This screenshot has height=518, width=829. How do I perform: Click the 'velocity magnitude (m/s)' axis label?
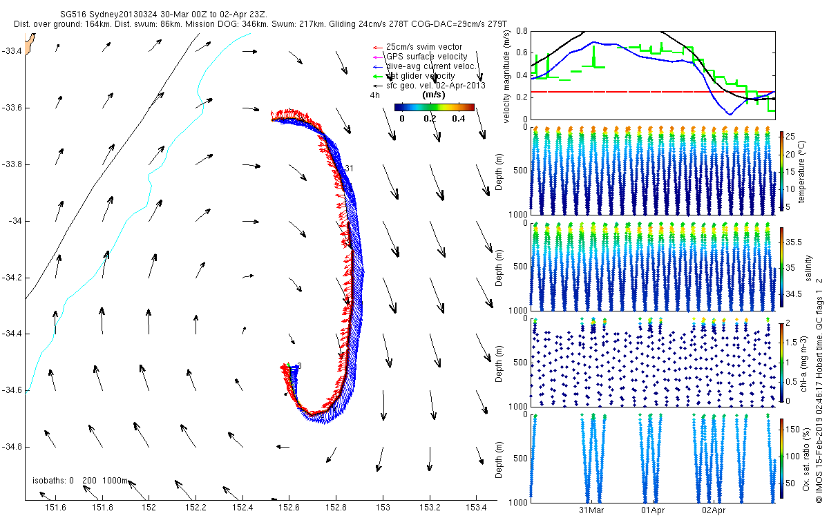[506, 76]
